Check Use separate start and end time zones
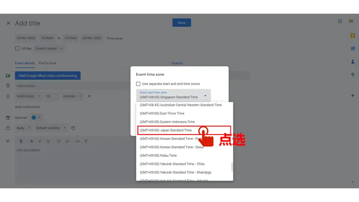 (138, 84)
